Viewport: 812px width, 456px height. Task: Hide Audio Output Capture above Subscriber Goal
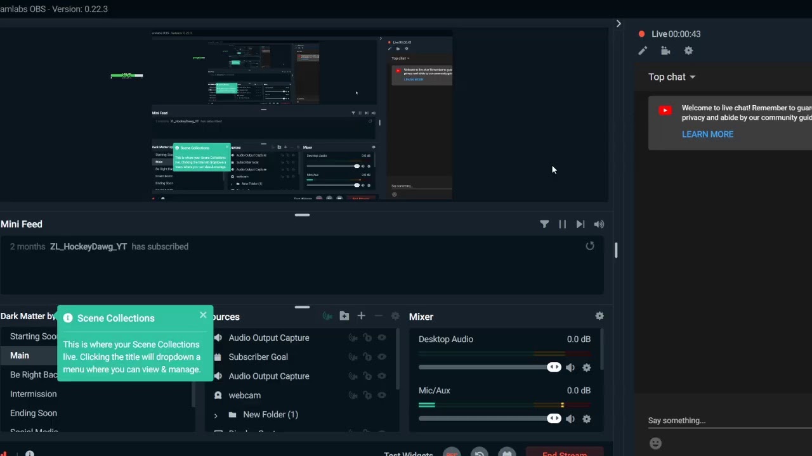click(382, 338)
